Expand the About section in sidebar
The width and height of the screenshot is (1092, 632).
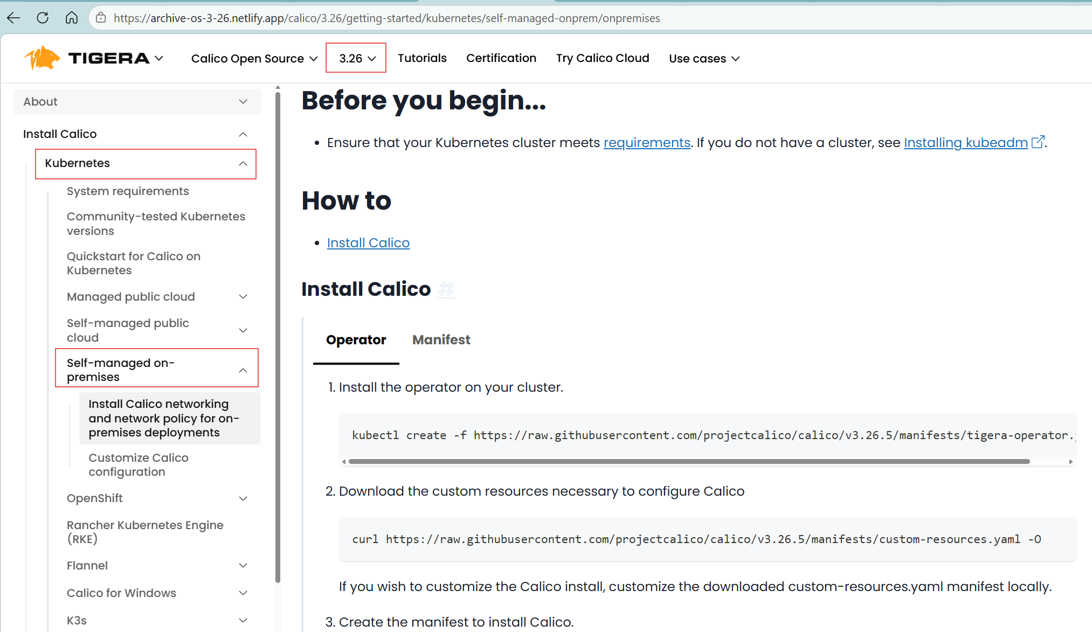point(137,102)
